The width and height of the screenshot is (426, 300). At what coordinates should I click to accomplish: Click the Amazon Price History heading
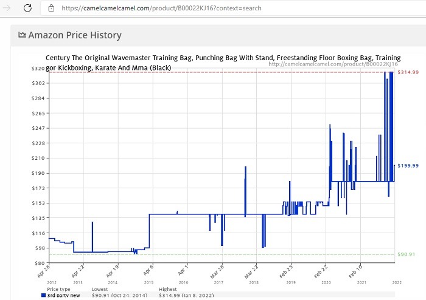(x=74, y=35)
